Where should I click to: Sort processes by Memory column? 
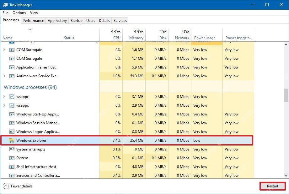tap(134, 34)
